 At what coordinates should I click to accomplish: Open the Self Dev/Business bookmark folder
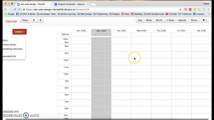click(x=154, y=14)
